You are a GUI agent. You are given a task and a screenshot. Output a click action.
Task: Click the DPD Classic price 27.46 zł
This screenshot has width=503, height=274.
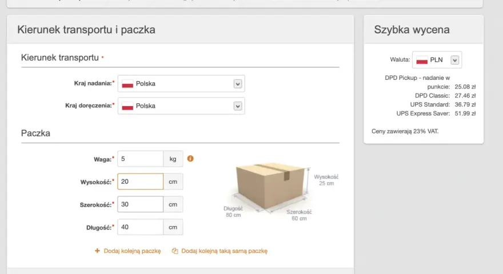465,95
